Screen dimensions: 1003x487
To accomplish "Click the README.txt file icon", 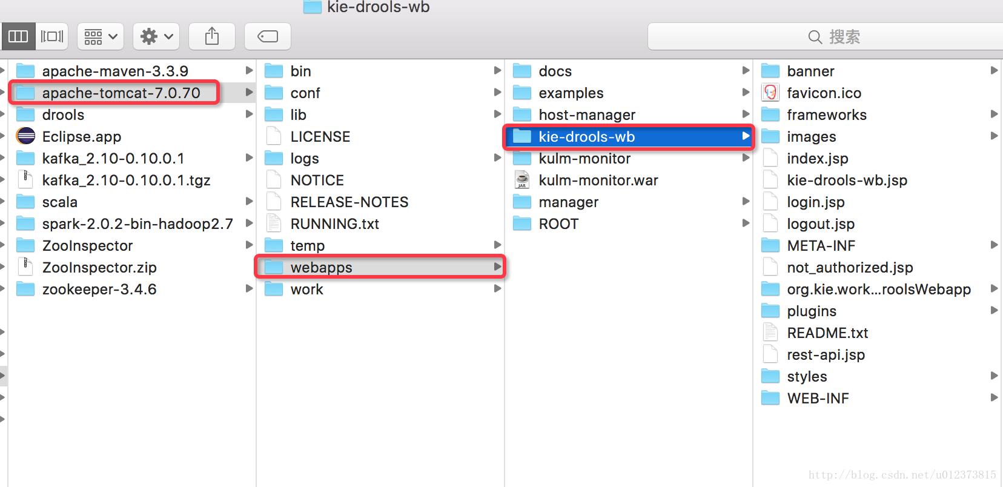I will 770,333.
